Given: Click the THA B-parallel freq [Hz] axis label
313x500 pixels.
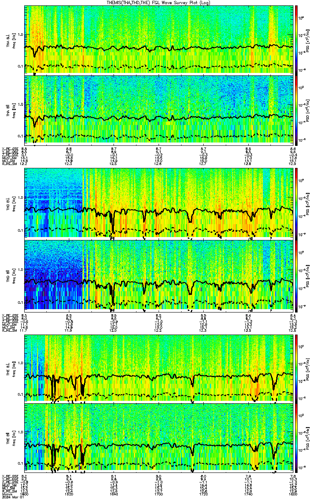Looking at the screenshot, I should (13, 110).
